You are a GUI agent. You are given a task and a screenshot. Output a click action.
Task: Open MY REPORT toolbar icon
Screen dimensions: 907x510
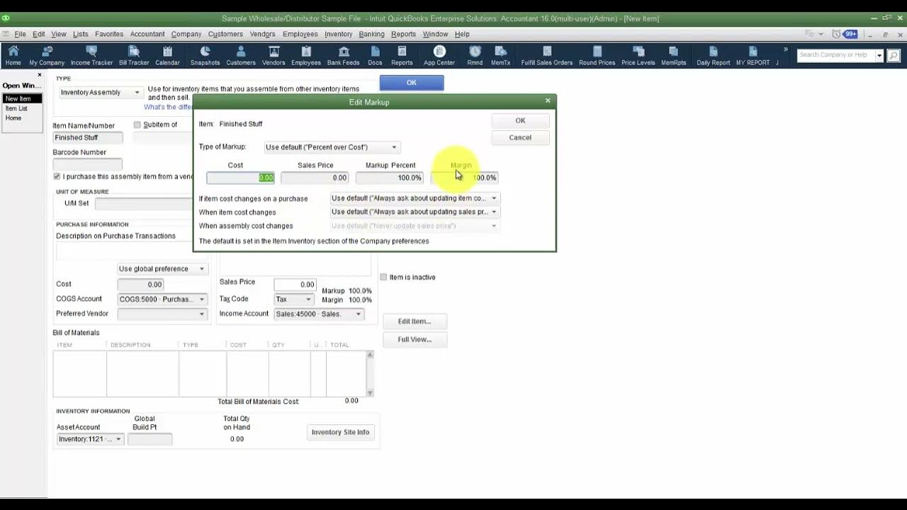coord(753,56)
